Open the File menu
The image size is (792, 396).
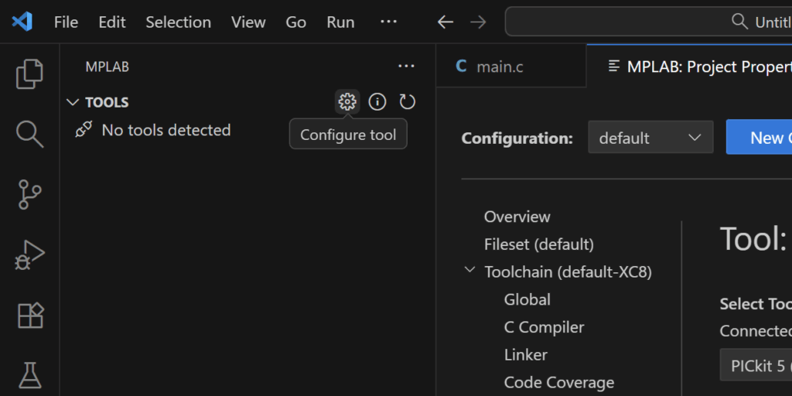point(66,22)
